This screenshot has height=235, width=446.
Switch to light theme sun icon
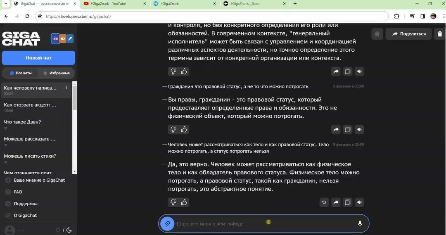(x=58, y=230)
